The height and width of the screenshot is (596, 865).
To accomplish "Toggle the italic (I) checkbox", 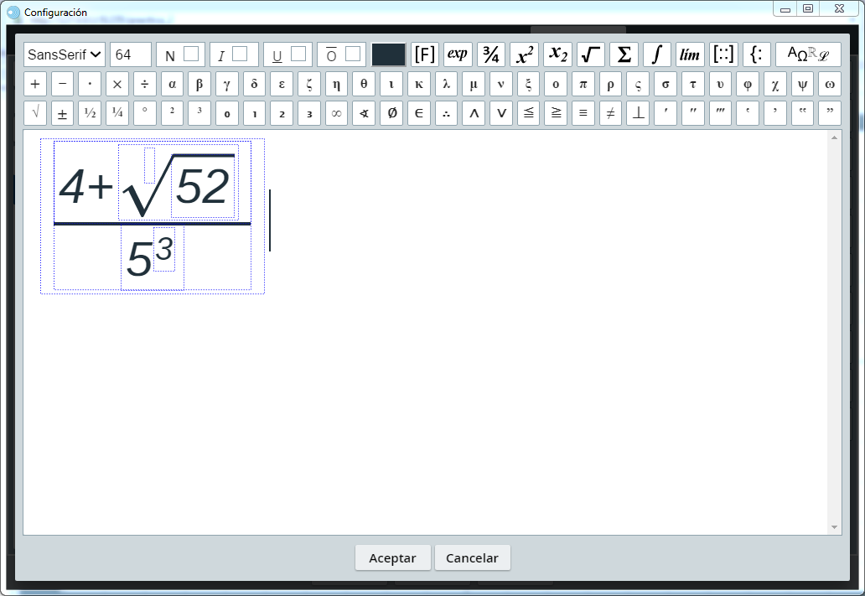I will (x=240, y=54).
